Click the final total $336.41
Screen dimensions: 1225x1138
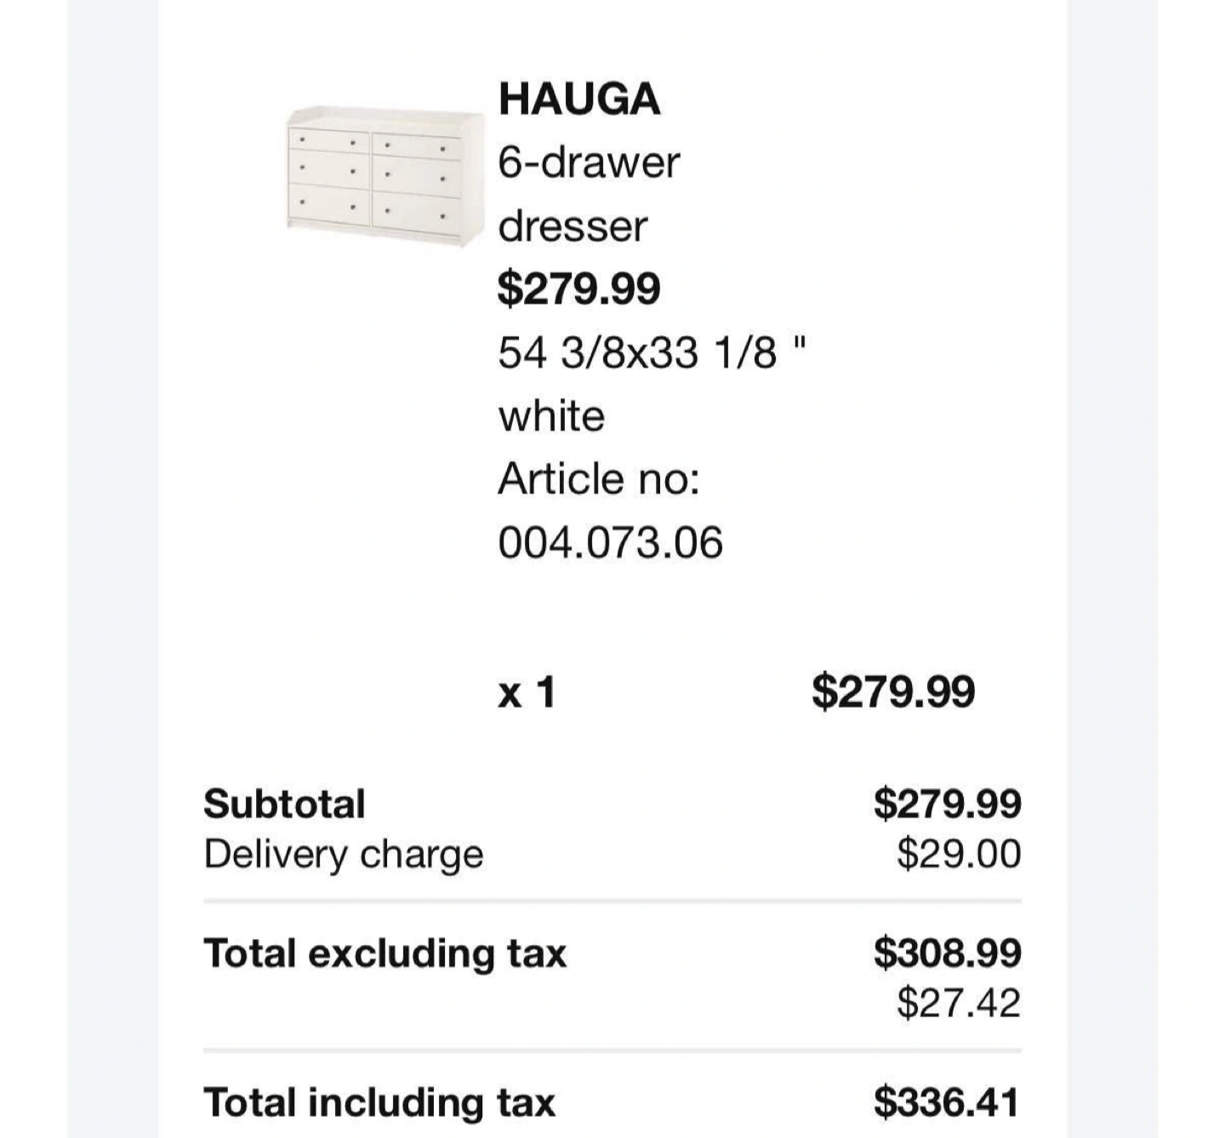[946, 1102]
